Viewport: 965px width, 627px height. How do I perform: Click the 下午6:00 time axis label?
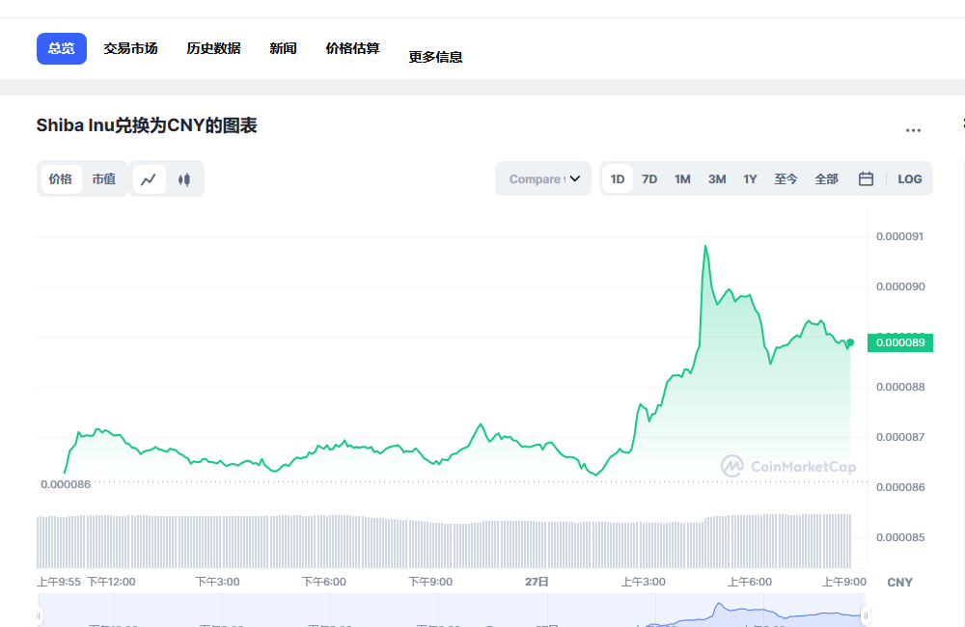coord(323,582)
